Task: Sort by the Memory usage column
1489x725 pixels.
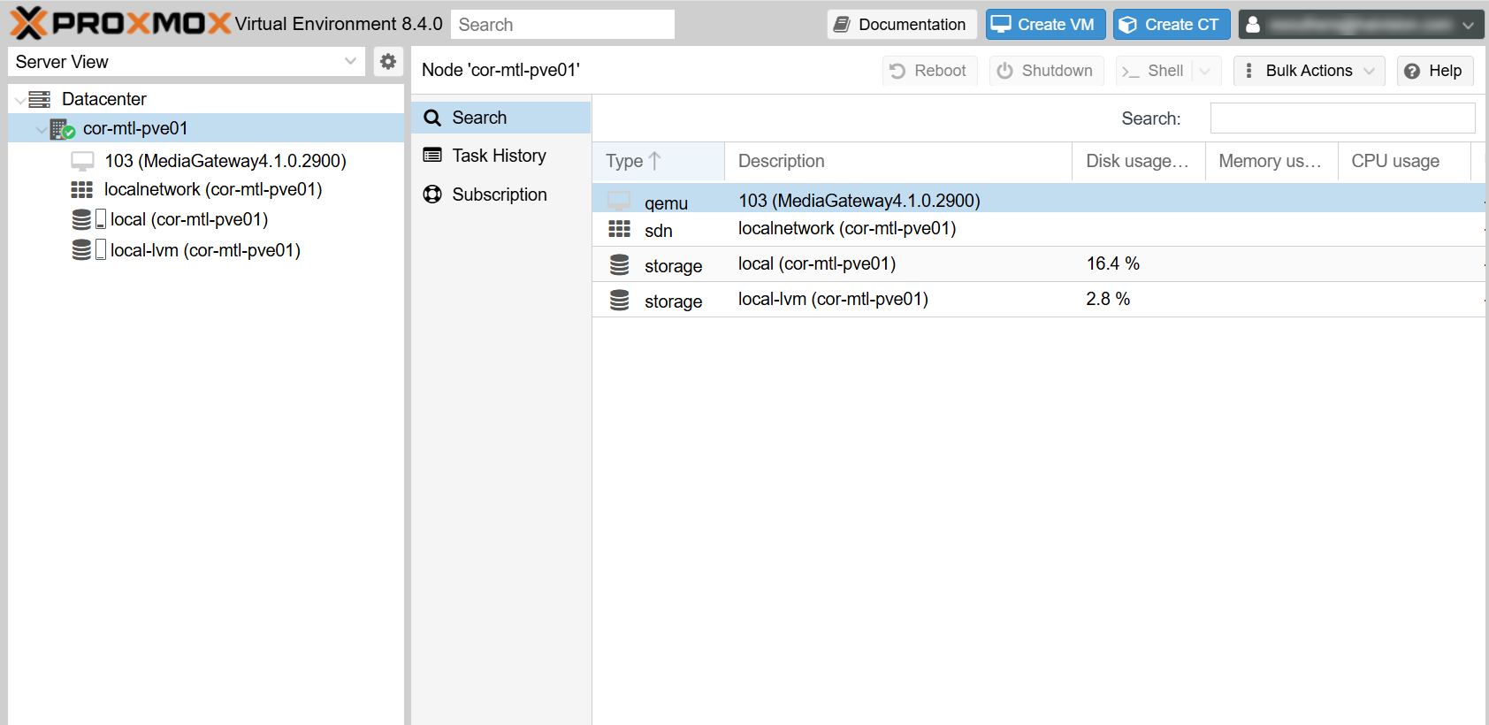Action: point(1271,161)
